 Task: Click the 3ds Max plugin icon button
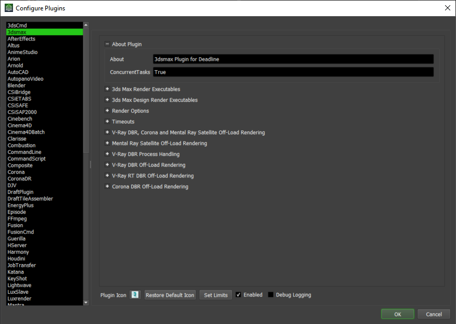coord(135,295)
